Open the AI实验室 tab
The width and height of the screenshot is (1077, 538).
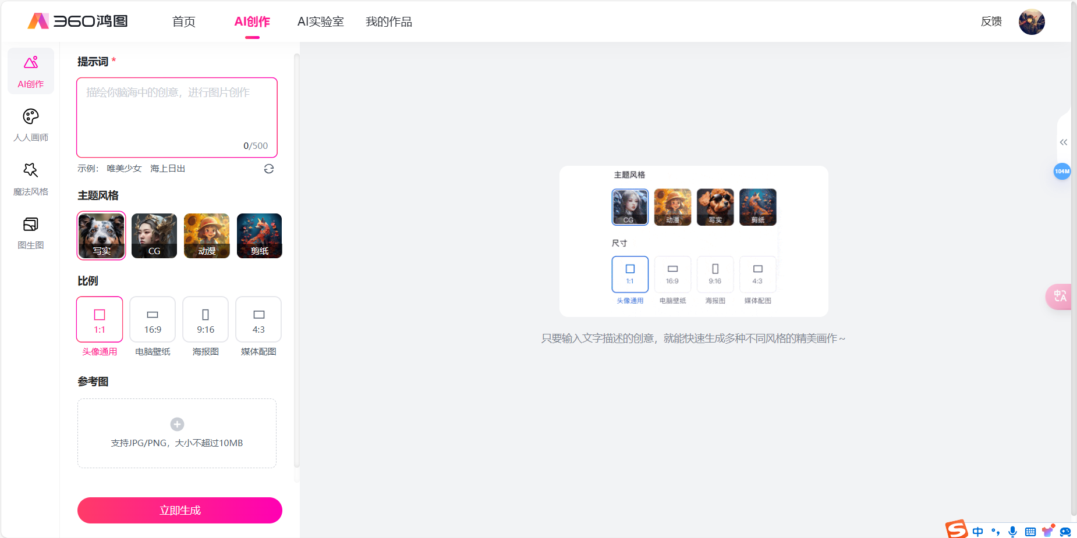pyautogui.click(x=320, y=22)
